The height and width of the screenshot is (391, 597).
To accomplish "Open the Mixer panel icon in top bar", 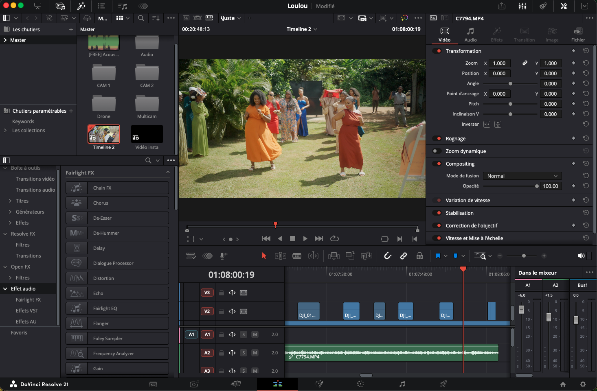I will 522,6.
